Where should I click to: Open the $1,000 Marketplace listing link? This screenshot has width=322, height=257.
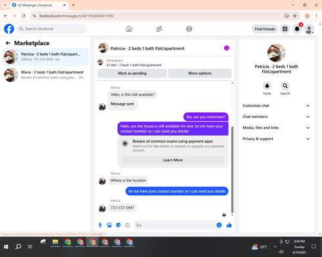(134, 65)
